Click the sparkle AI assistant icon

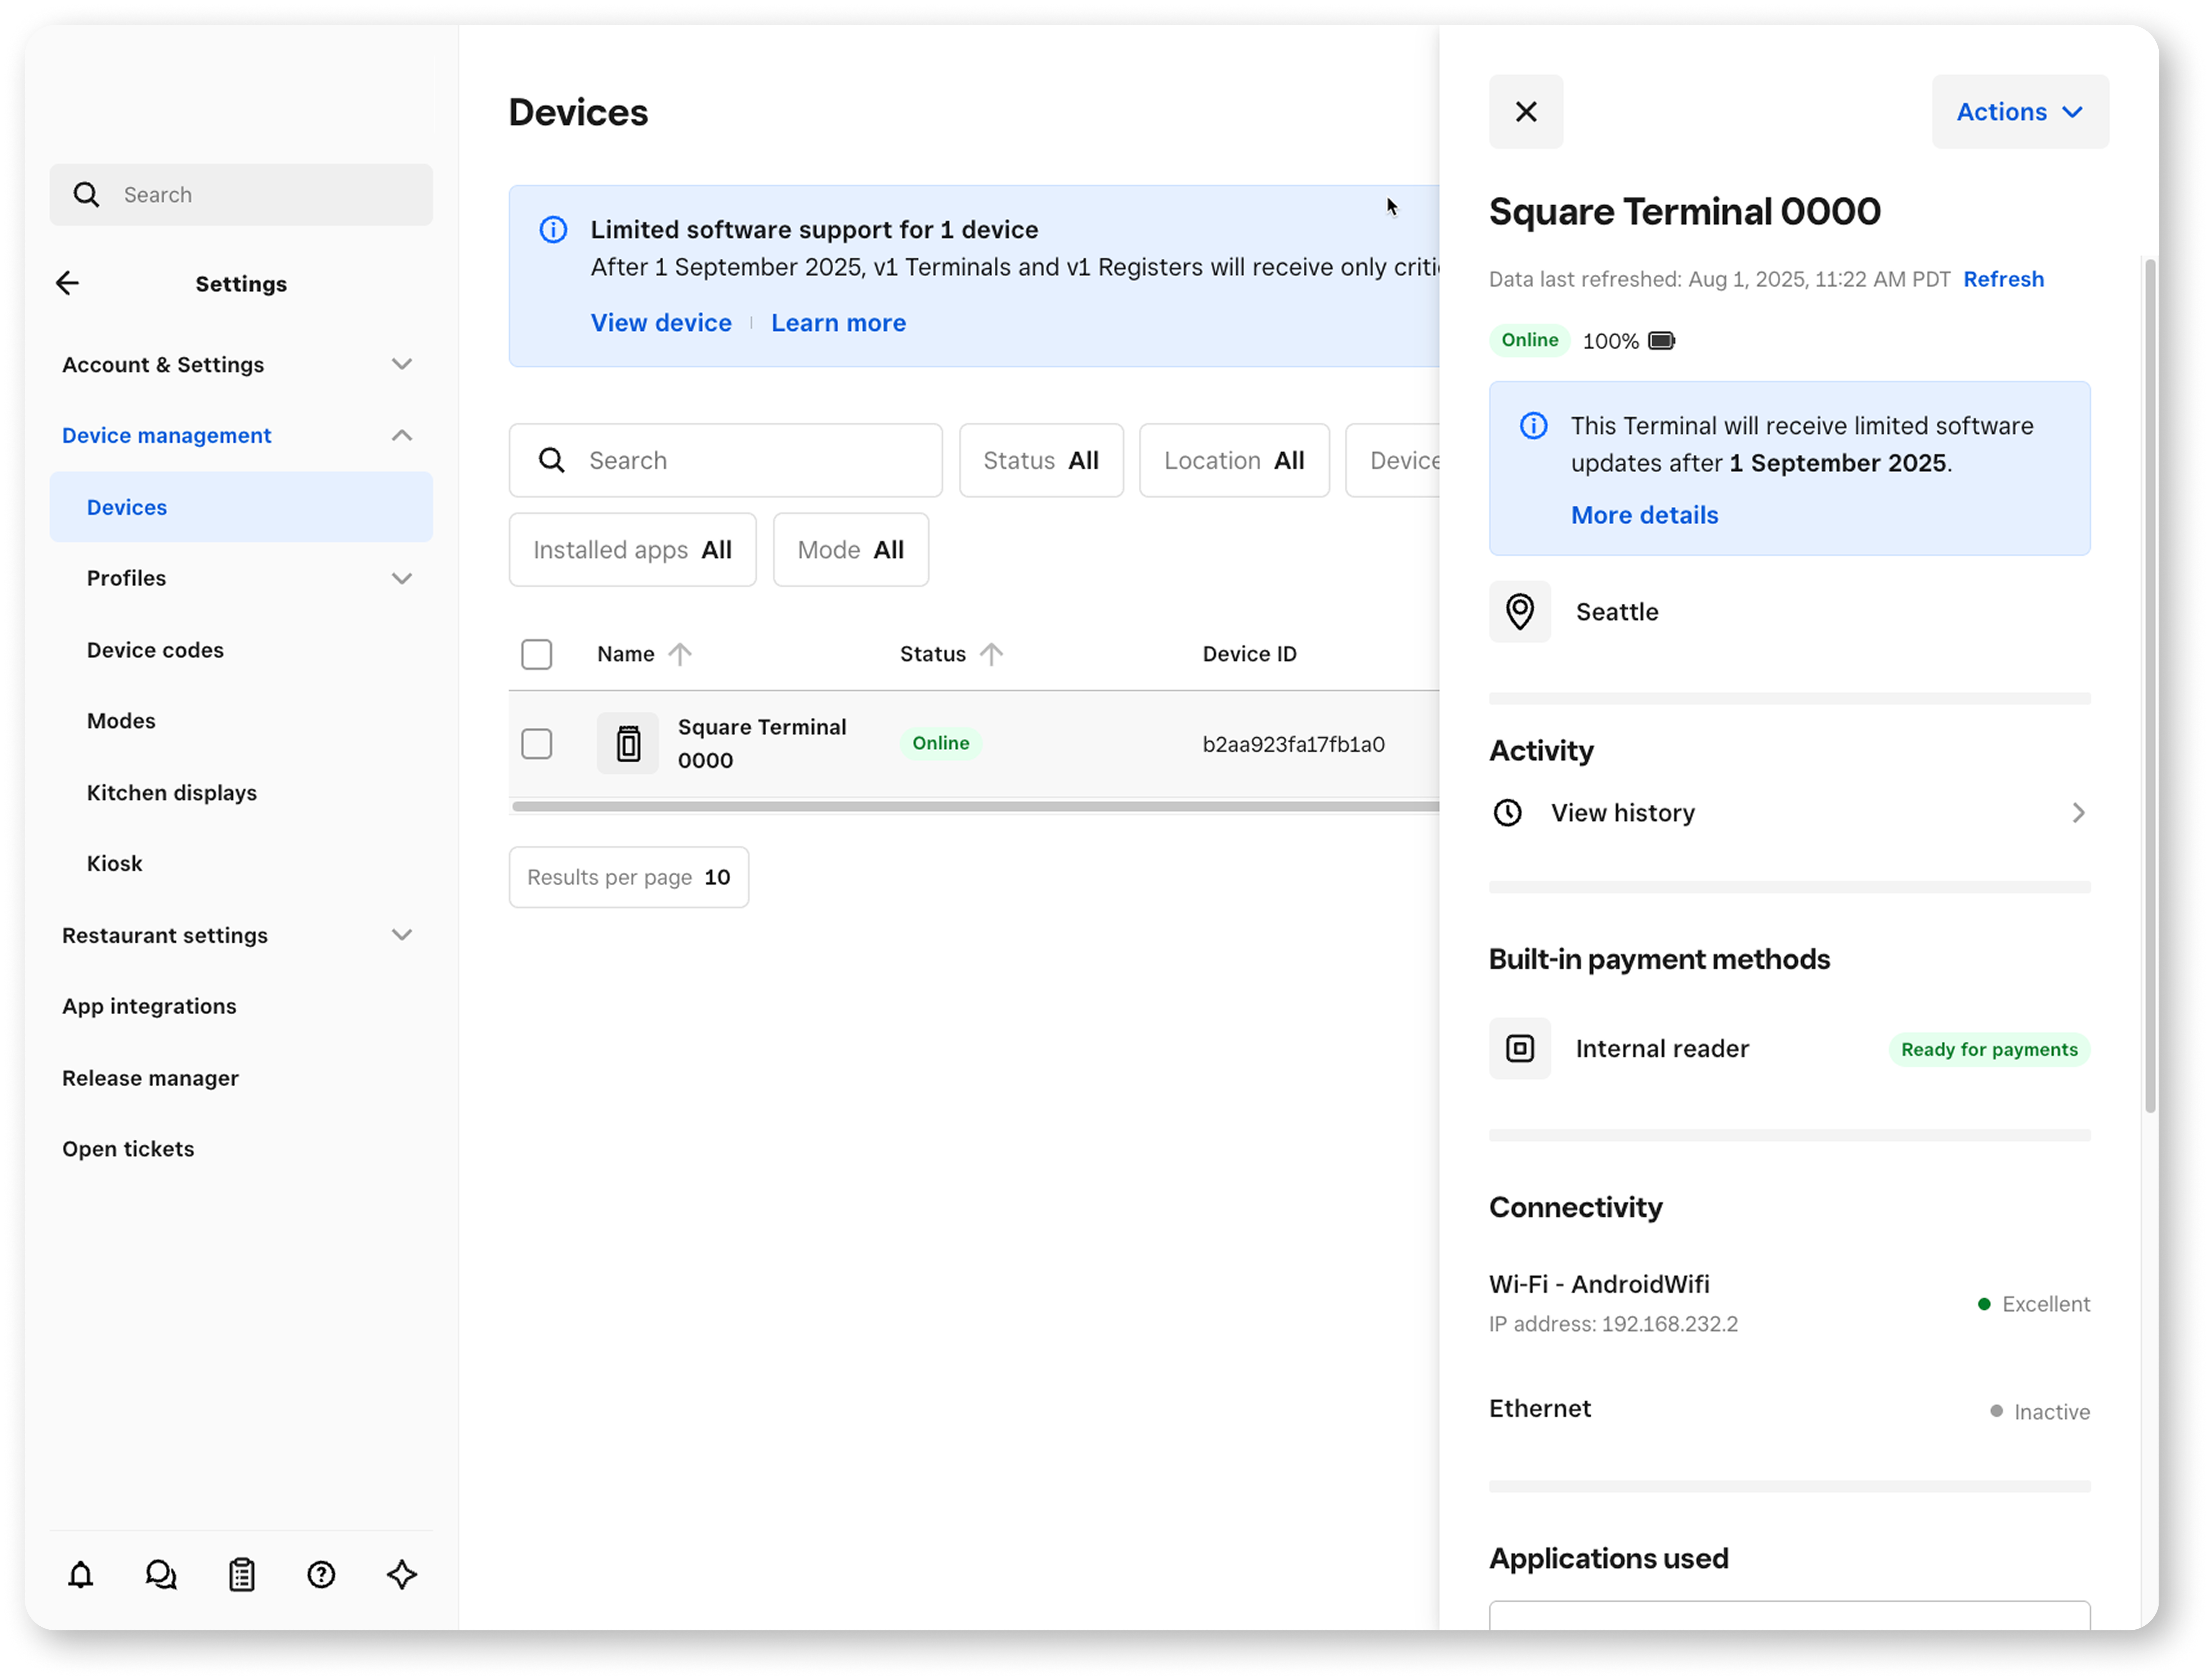coord(402,1575)
